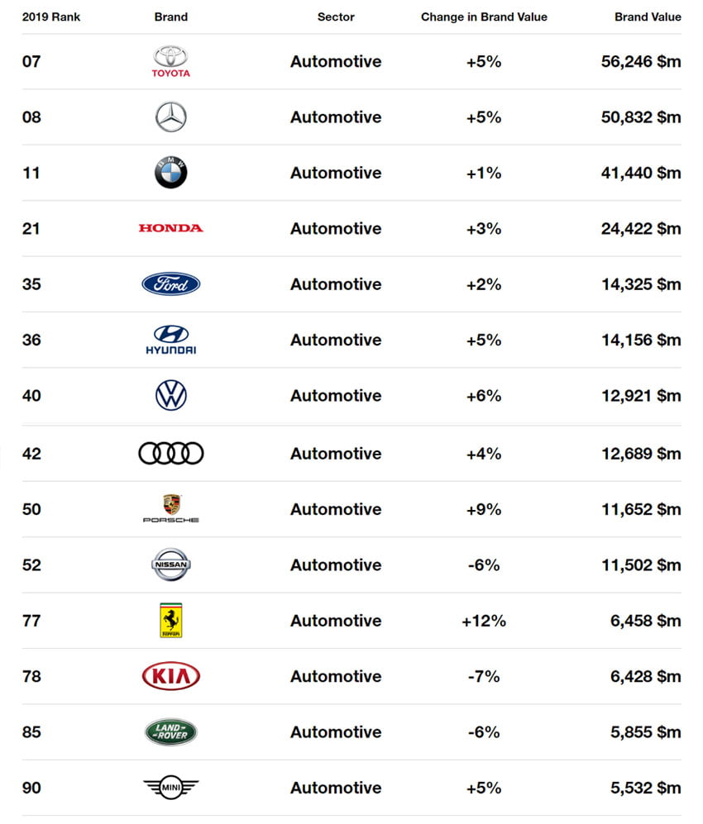Click the Mini winged logo
Screen dimensions: 703x824
coord(170,788)
